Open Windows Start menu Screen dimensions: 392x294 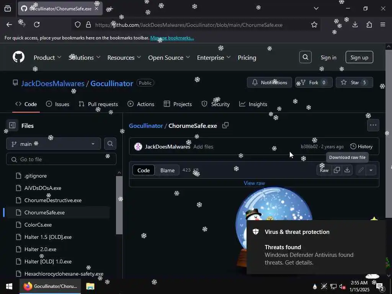coord(9,286)
